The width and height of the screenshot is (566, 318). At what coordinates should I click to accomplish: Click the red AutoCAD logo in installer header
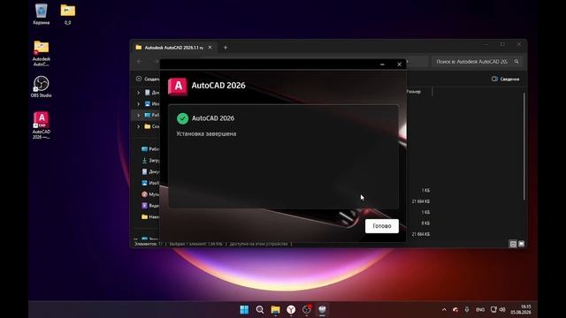pos(178,87)
